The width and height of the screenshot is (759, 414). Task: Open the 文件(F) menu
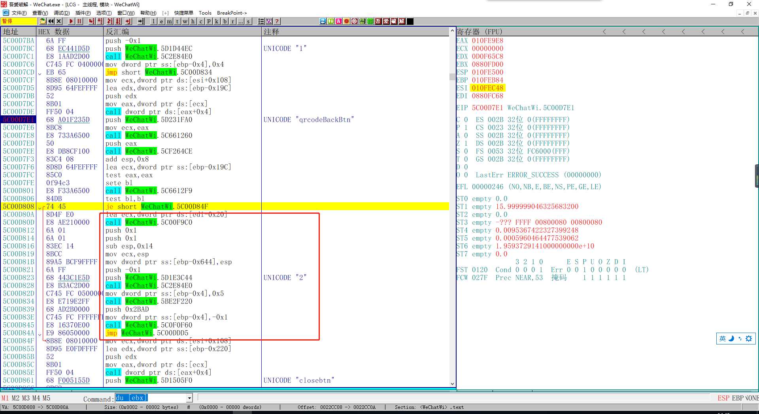19,13
